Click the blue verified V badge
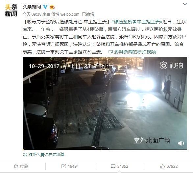Image resolution: width=193 pixels, height=173 pixels. click(45, 7)
